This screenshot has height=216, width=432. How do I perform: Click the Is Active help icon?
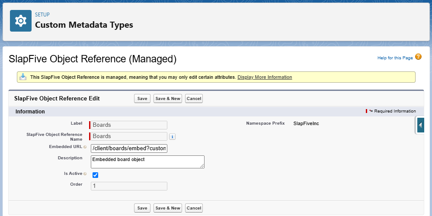85,174
